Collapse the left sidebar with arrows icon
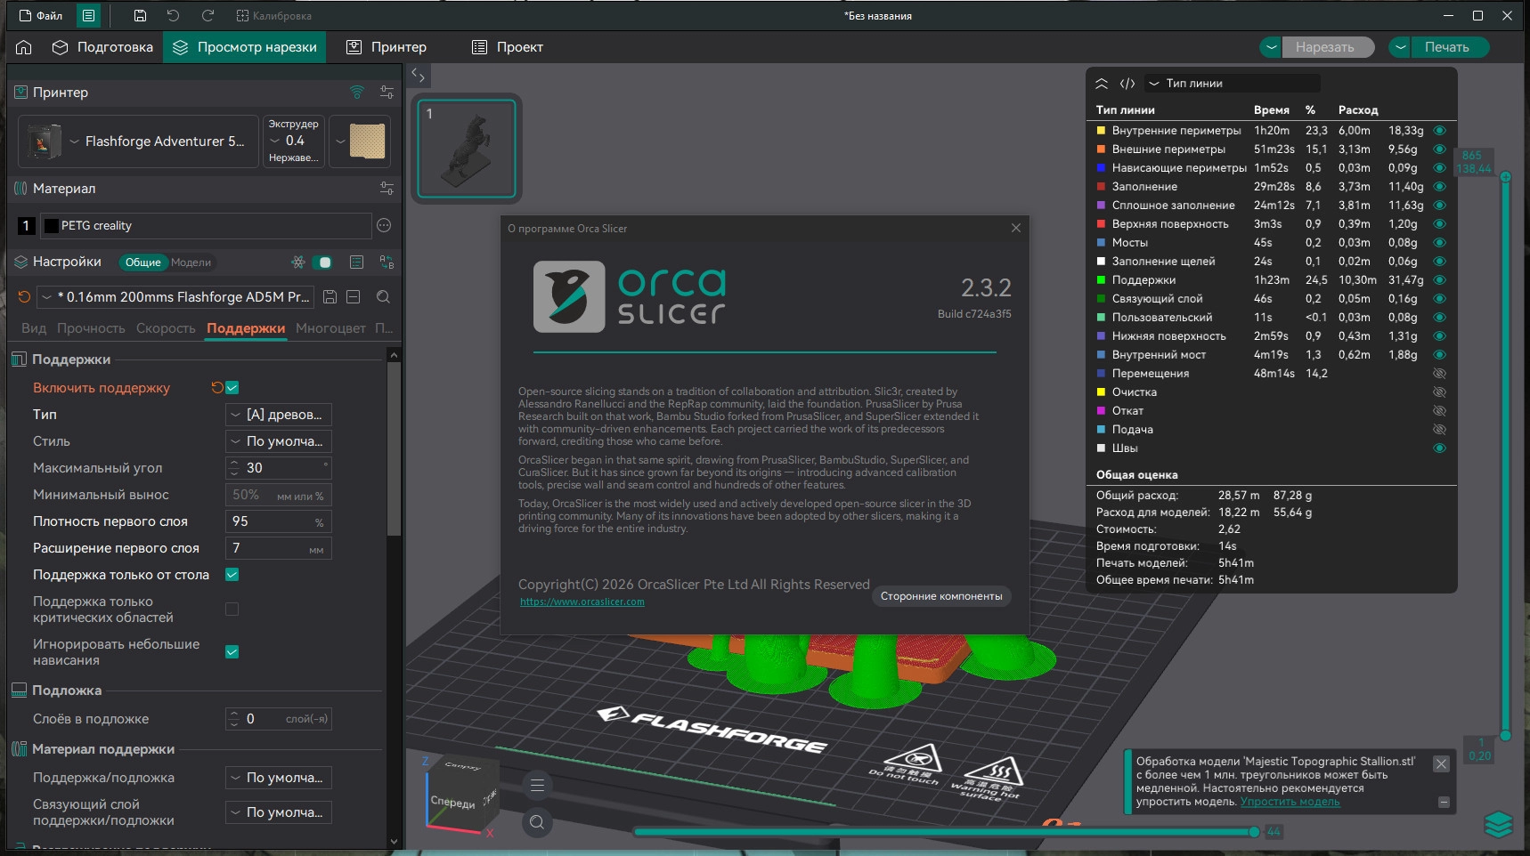Viewport: 1530px width, 856px height. pos(418,76)
